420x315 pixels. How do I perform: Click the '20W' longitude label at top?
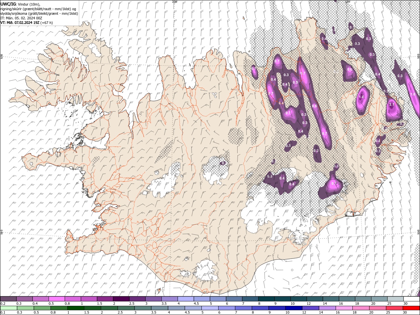pos(175,2)
